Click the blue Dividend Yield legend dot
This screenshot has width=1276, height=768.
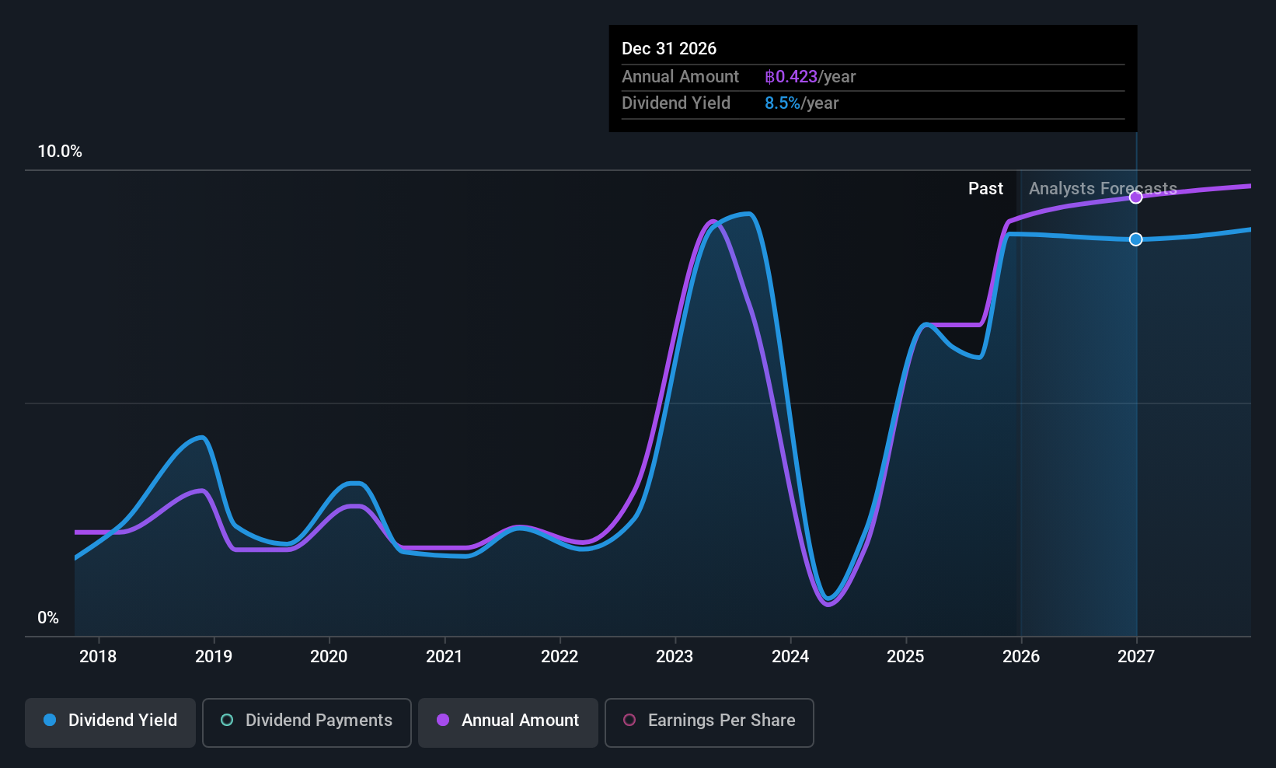(x=50, y=721)
